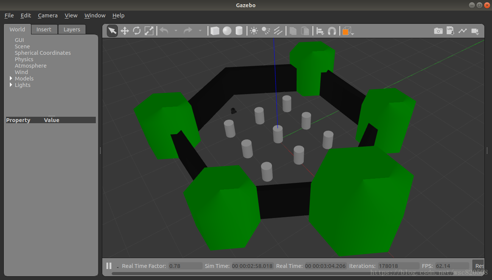Switch to the World tab
This screenshot has width=492, height=280.
[17, 29]
